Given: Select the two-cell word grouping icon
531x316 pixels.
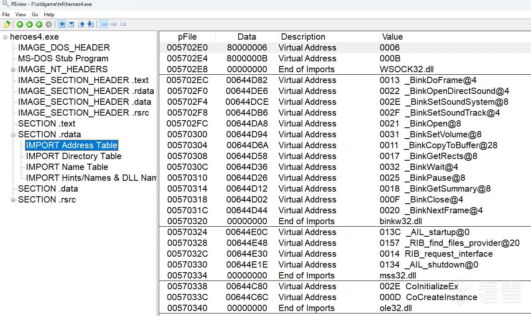Looking at the screenshot, I should coord(114,25).
